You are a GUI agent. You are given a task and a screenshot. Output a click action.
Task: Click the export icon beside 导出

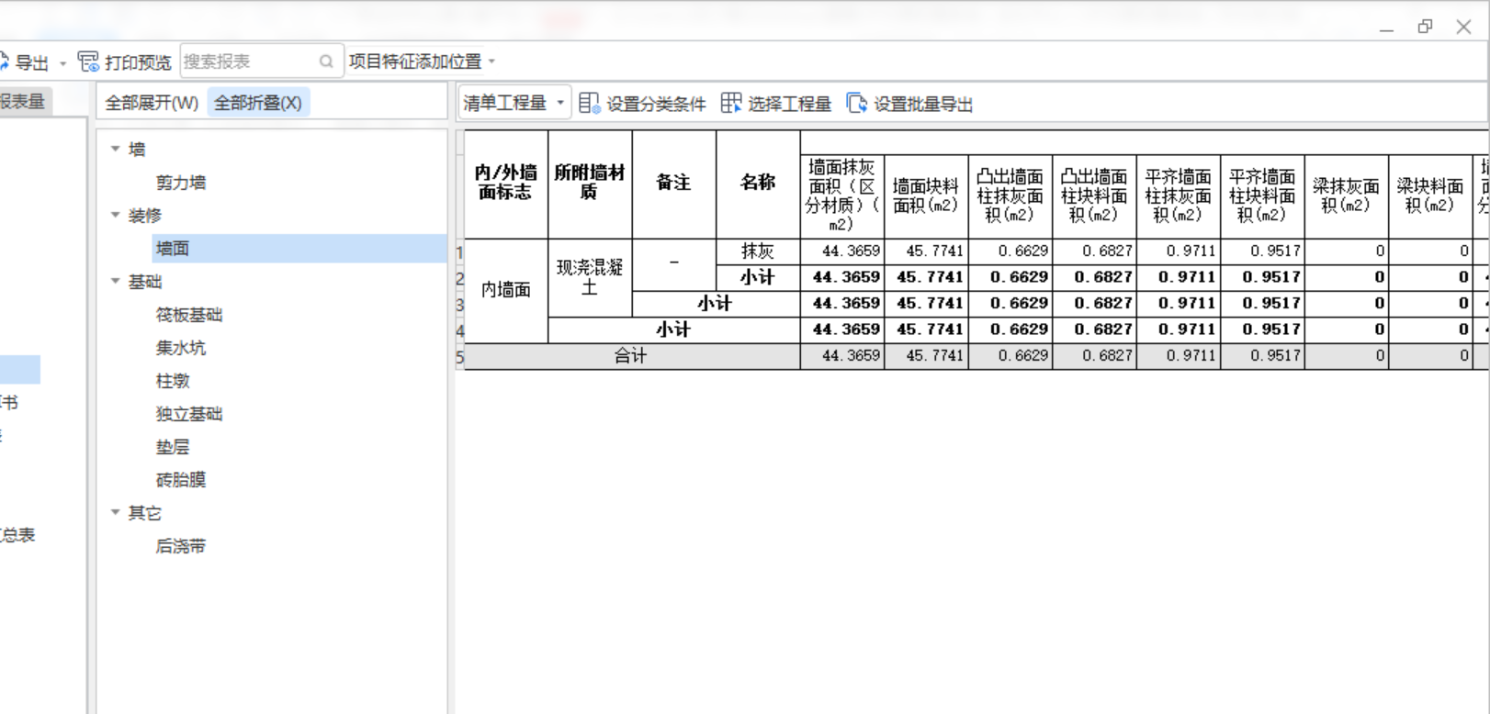tap(4, 61)
